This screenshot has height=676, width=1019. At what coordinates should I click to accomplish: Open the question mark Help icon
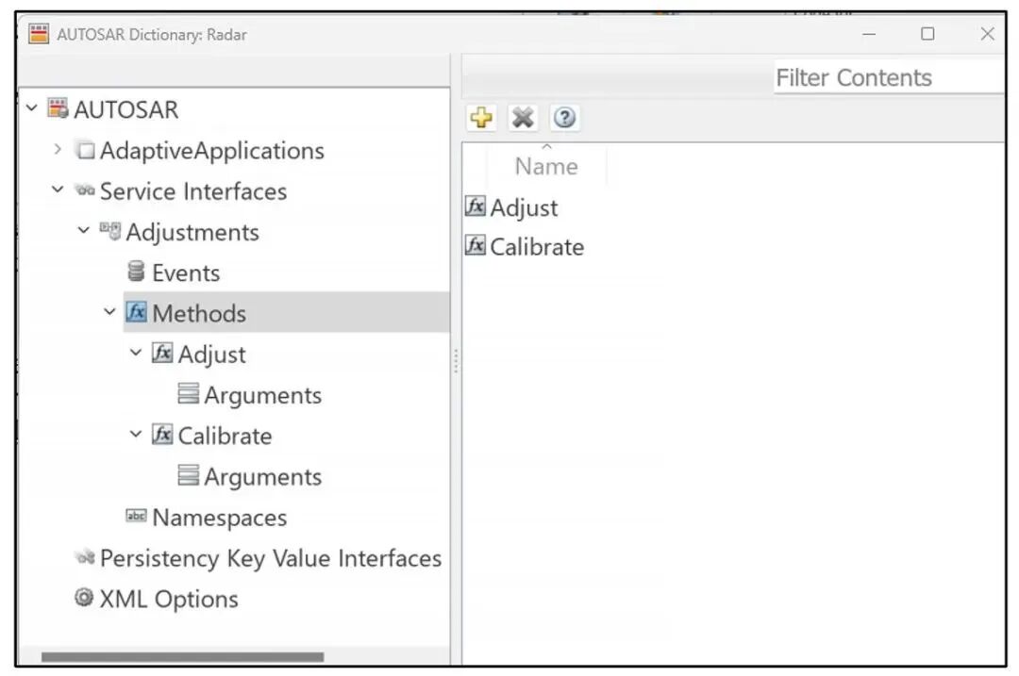point(564,118)
